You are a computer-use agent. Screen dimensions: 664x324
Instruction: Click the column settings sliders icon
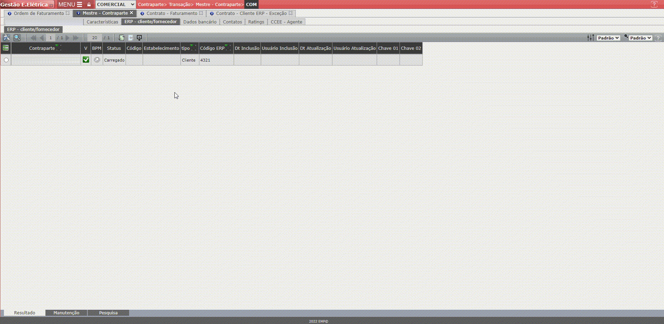coord(591,38)
